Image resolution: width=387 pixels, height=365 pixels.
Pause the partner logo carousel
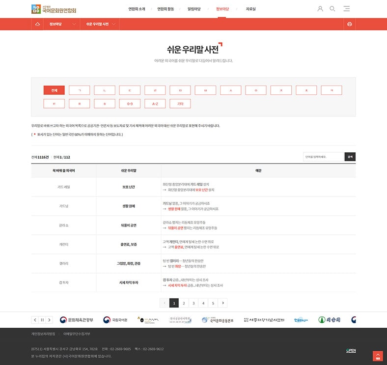coord(42,320)
